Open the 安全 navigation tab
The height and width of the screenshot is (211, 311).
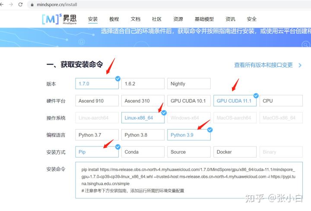pyautogui.click(x=252, y=19)
